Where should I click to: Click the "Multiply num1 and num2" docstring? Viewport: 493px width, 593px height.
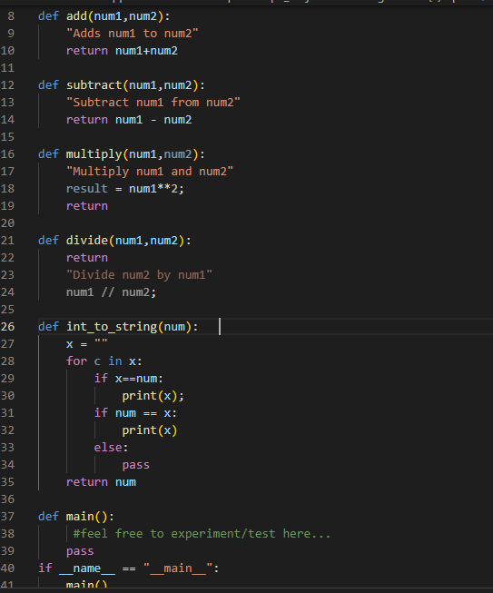tap(150, 172)
